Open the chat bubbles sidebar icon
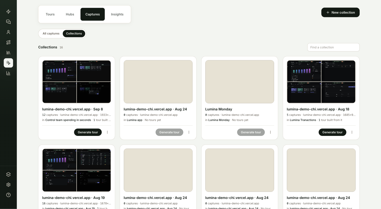Screen dimensions: 381x209 [8, 22]
